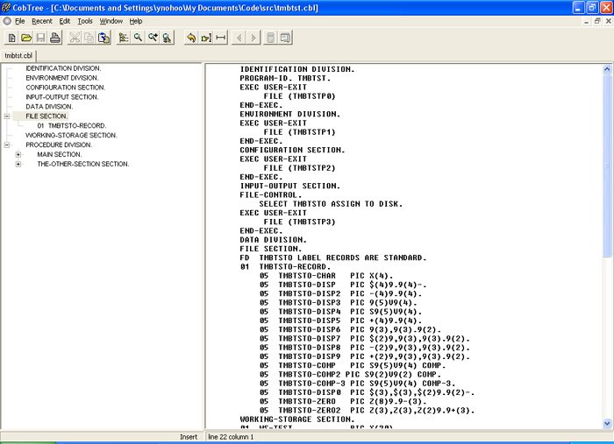The height and width of the screenshot is (444, 614).
Task: Click the tree structure toolbar icon
Action: pyautogui.click(x=124, y=38)
